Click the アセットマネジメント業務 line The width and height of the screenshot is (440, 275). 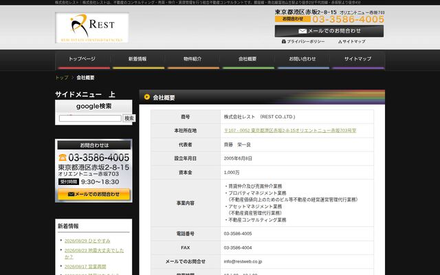click(253, 206)
